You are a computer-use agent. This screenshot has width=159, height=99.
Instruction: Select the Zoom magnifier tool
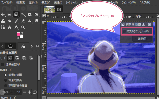[x=23, y=27]
